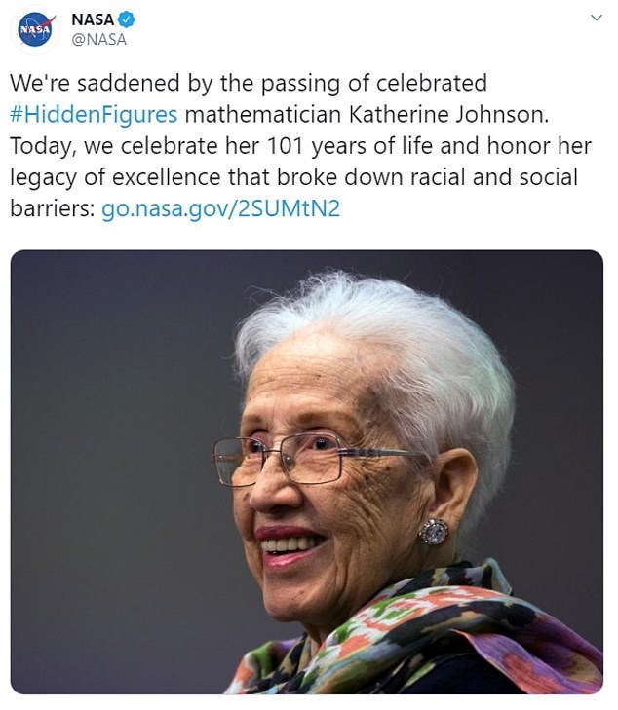This screenshot has width=618, height=710.
Task: Open the attached photo of Katherine Johnson
Action: pyautogui.click(x=306, y=471)
